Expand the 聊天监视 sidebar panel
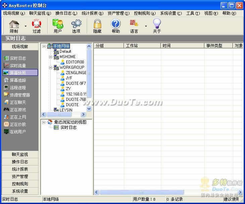 click(20, 154)
